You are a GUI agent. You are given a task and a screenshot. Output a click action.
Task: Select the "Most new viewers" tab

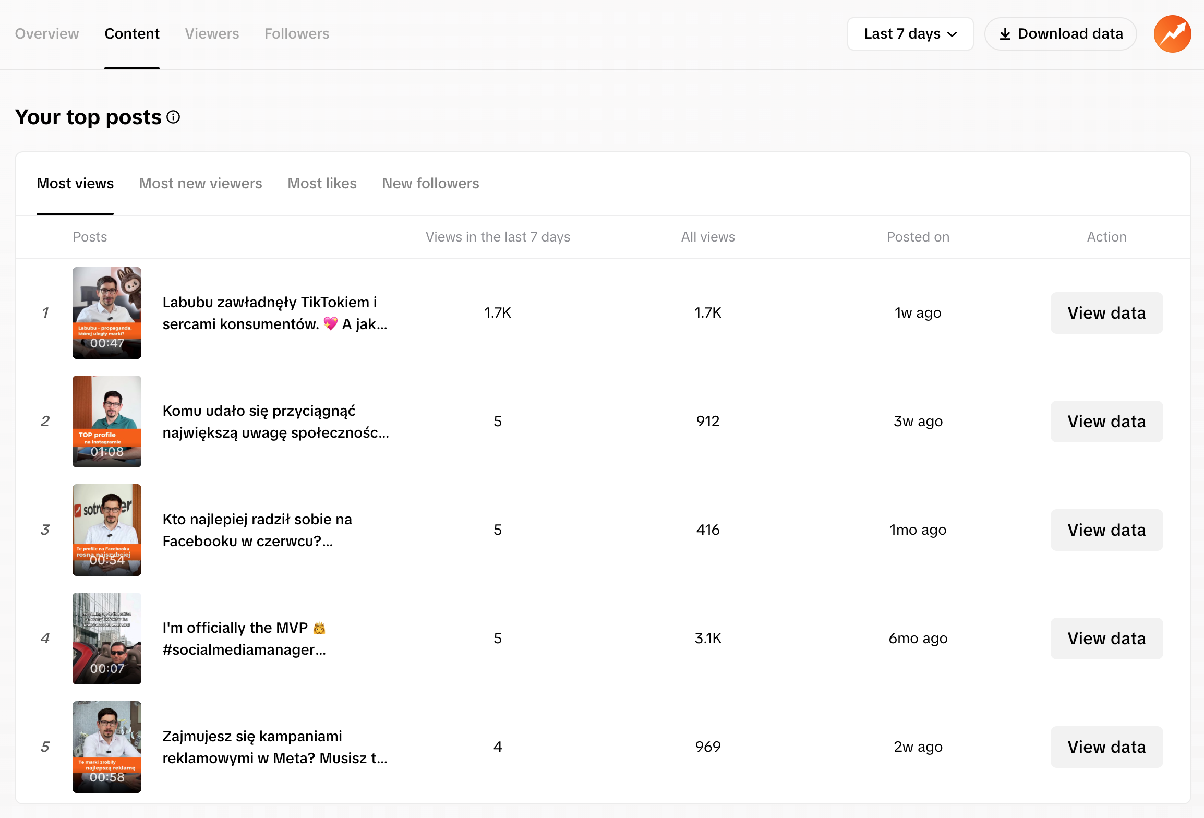(x=200, y=183)
